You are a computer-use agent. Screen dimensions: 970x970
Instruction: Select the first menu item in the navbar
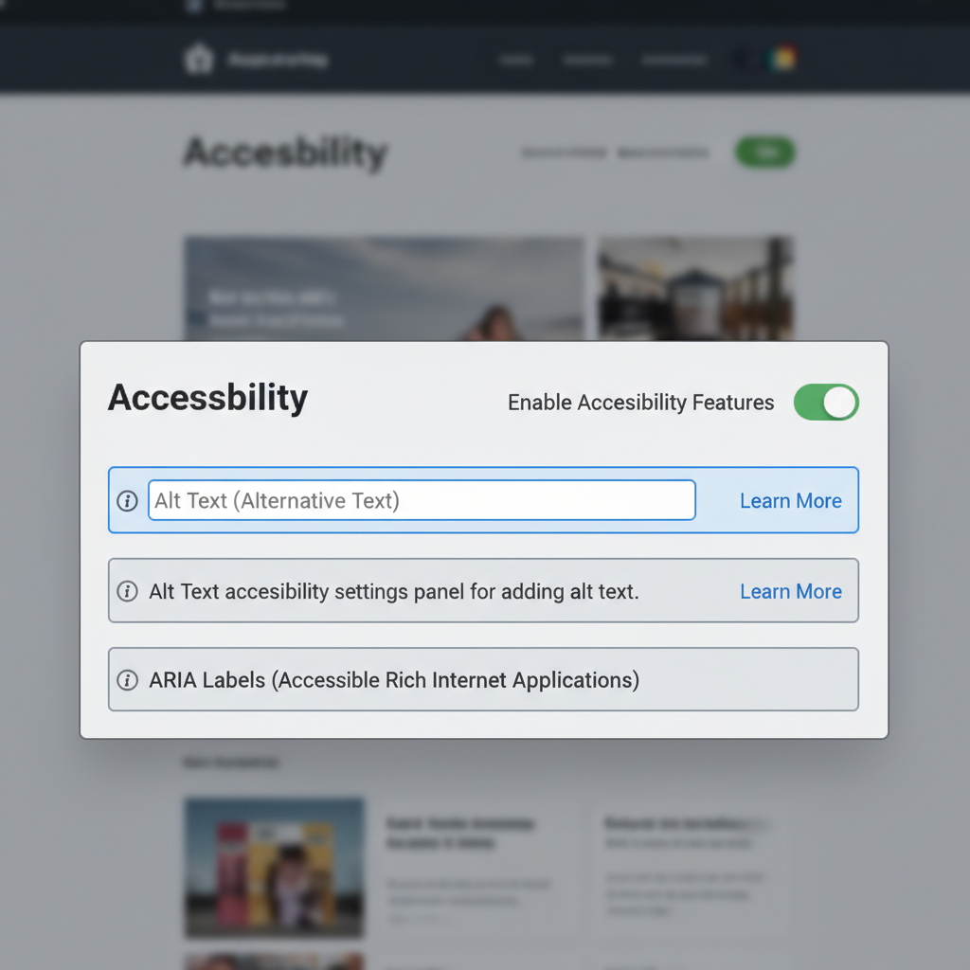click(516, 59)
